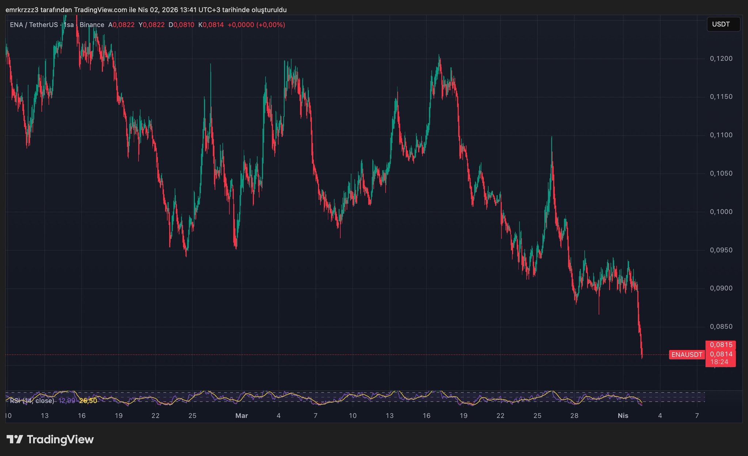
Task: Click the Nis month marker on time axis
Action: pos(623,415)
